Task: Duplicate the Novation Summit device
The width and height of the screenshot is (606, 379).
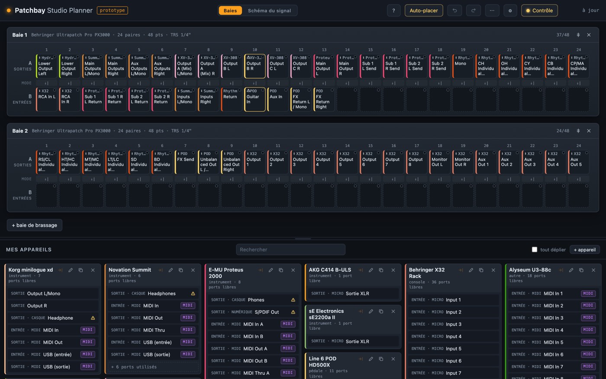Action: [181, 270]
